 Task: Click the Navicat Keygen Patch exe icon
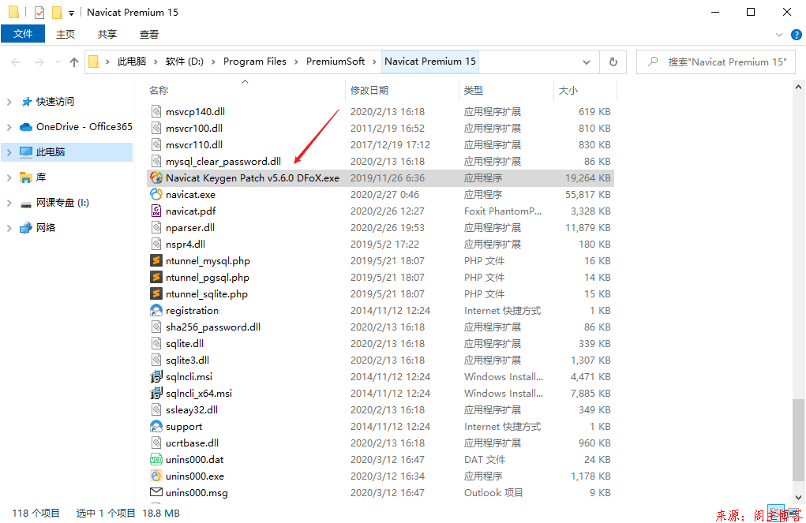tap(156, 177)
